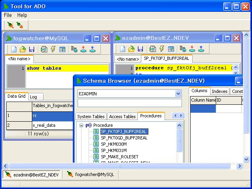Open grid table icon in ezadmin@BestEZ_NDEV toolbar

(x=171, y=49)
